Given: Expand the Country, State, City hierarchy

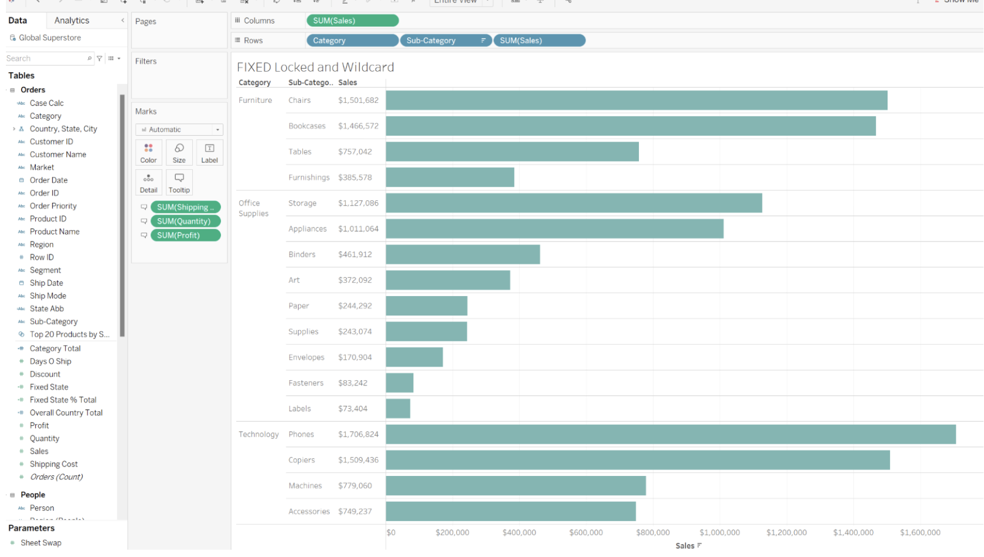Looking at the screenshot, I should (x=14, y=129).
